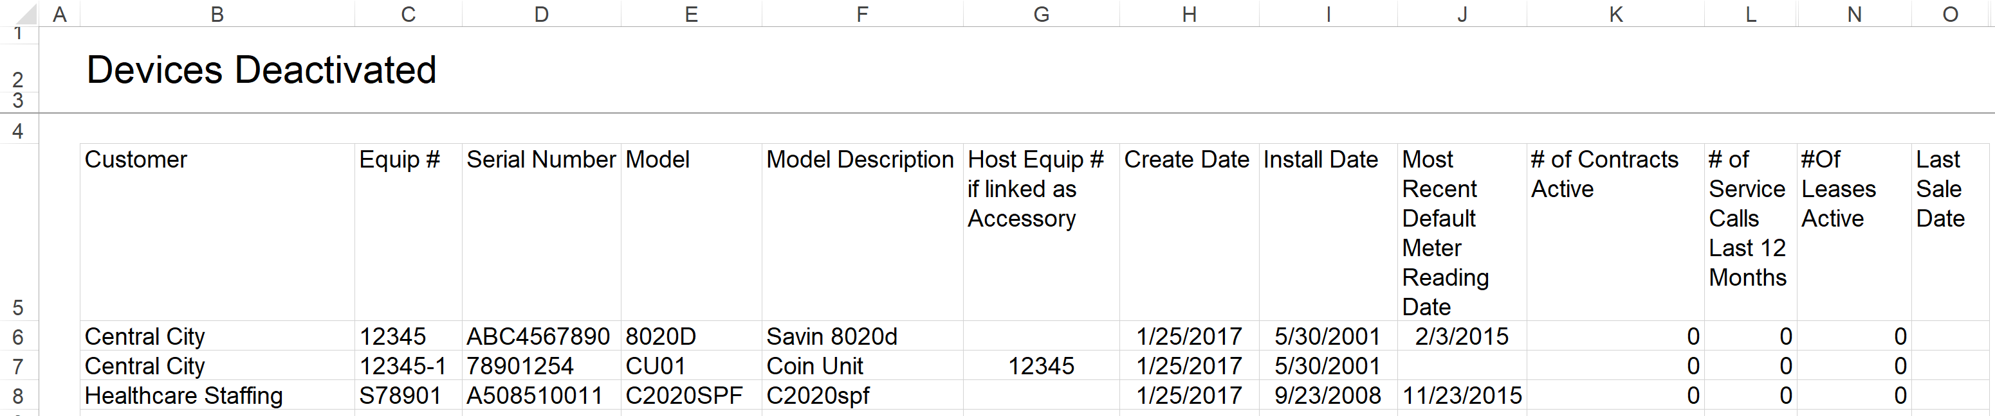Select model 8020D cell
Image resolution: width=1995 pixels, height=416 pixels.
pos(691,336)
